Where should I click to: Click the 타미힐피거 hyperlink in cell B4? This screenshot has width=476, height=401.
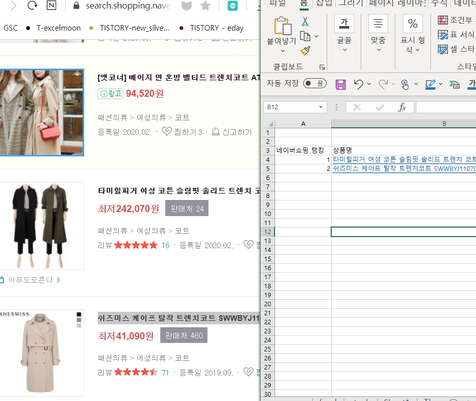[x=404, y=159]
